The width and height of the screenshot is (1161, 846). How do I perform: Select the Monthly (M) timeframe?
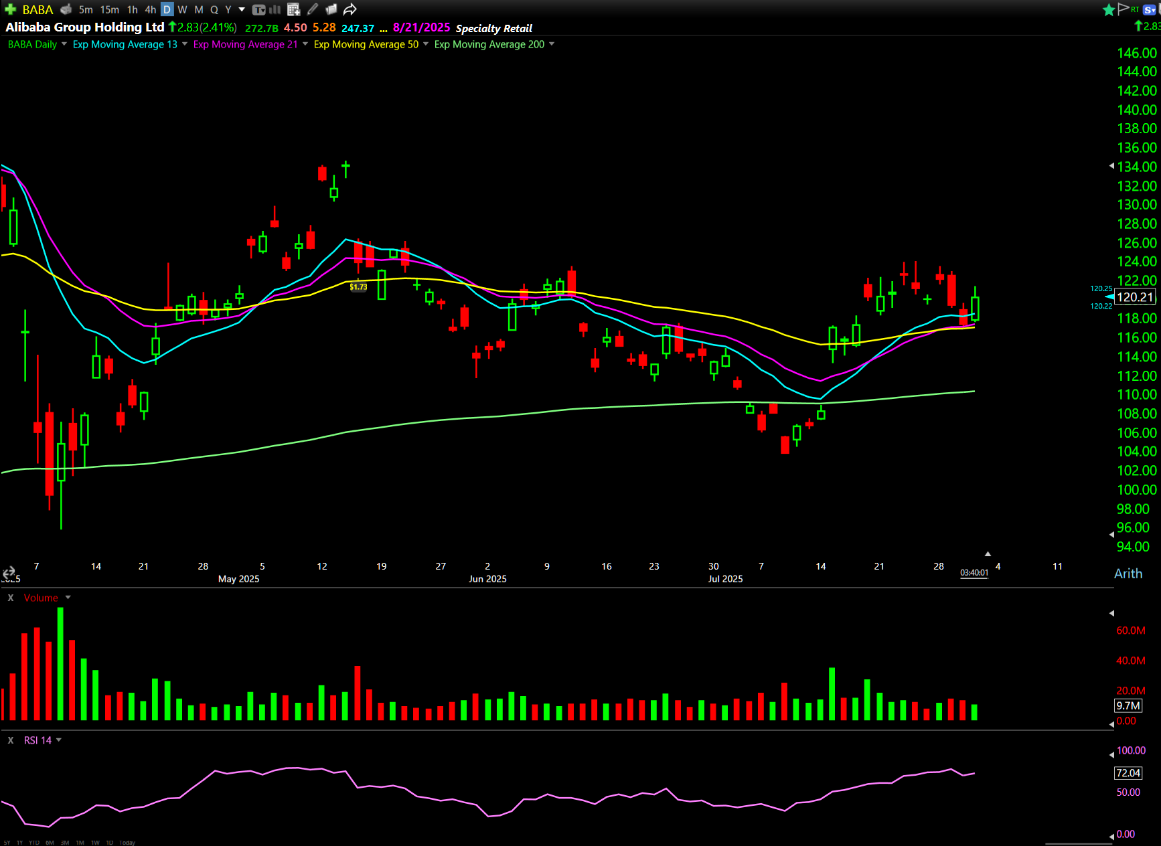point(199,9)
